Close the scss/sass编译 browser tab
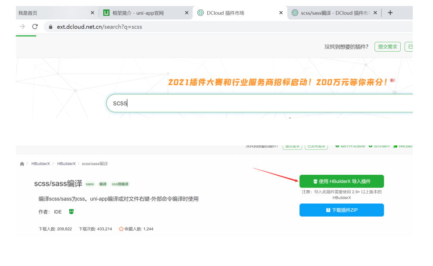 click(x=375, y=12)
